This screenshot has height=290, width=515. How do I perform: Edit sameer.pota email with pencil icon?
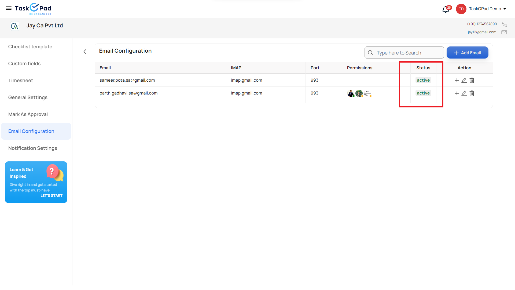(x=464, y=80)
